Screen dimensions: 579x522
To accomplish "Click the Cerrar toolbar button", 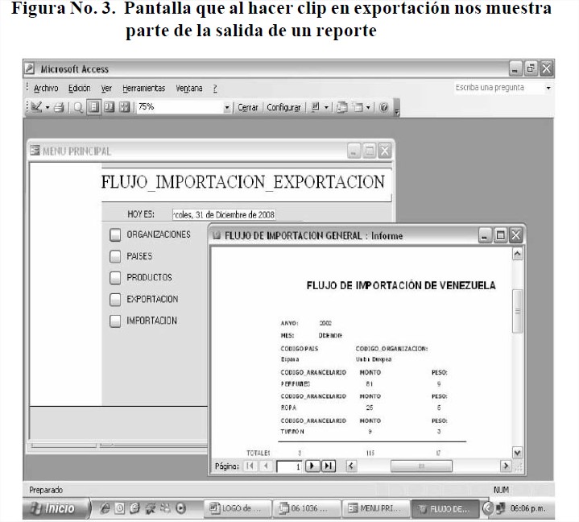I will (x=248, y=107).
